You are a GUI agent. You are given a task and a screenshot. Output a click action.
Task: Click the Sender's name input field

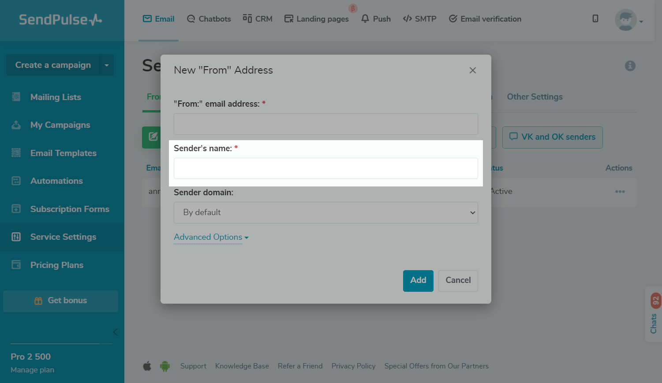click(x=326, y=168)
